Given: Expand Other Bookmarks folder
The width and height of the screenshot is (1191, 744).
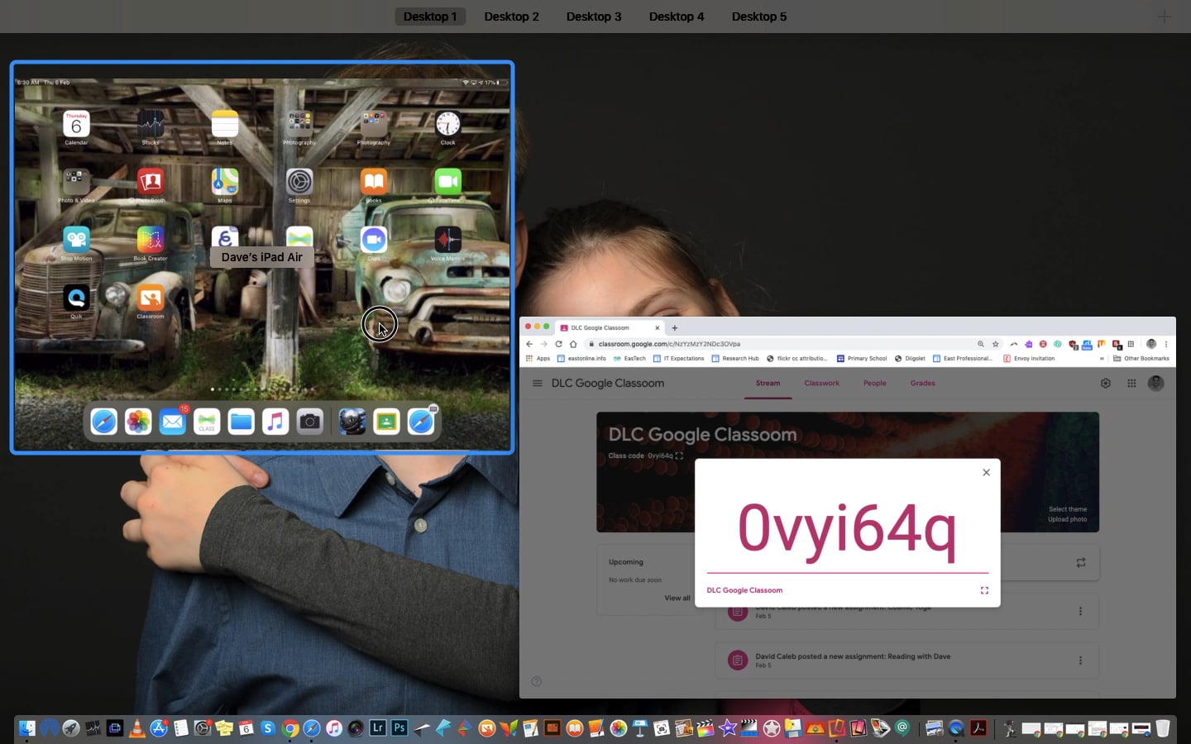Looking at the screenshot, I should point(1141,359).
